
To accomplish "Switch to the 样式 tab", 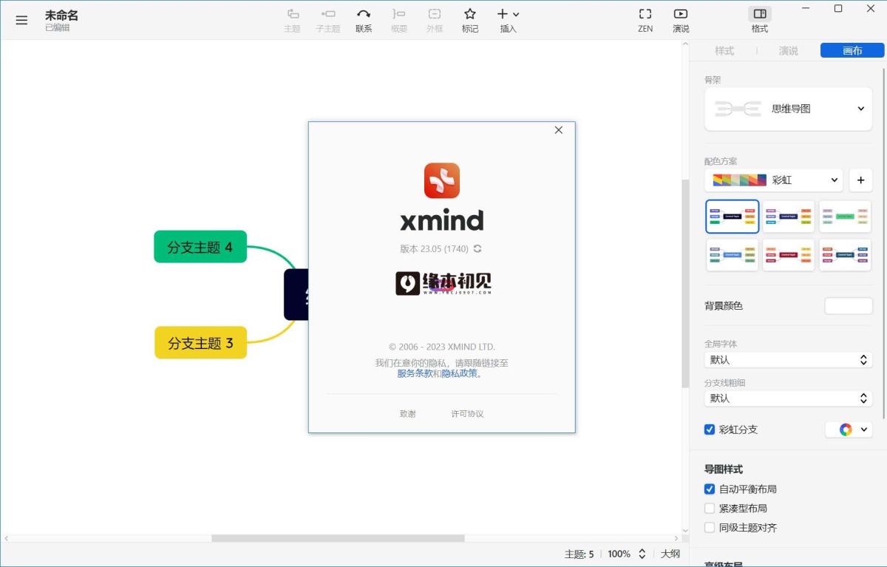I will 724,51.
